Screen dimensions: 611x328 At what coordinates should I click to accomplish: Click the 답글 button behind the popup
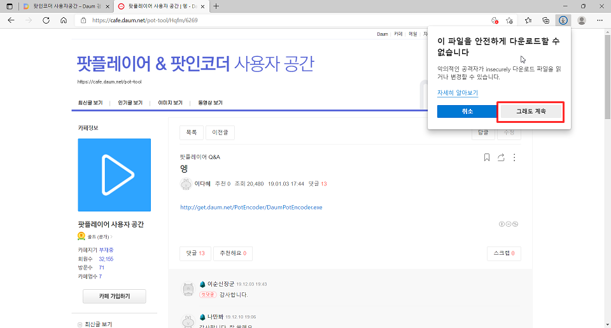pos(483,133)
